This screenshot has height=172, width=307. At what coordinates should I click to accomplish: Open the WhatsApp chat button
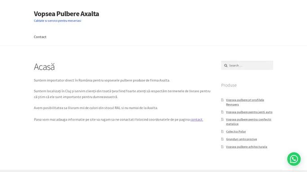coord(294,159)
